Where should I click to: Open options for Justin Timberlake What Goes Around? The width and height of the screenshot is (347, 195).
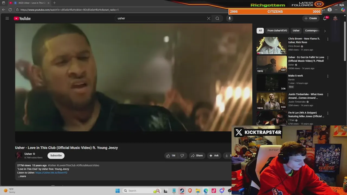(x=328, y=95)
